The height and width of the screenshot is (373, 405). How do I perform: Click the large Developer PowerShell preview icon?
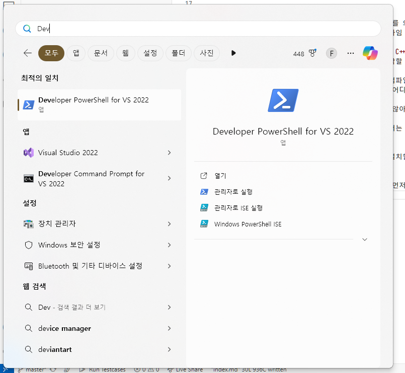pyautogui.click(x=283, y=100)
